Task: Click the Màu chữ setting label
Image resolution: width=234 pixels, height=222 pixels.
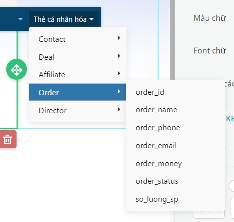Action: point(210,18)
